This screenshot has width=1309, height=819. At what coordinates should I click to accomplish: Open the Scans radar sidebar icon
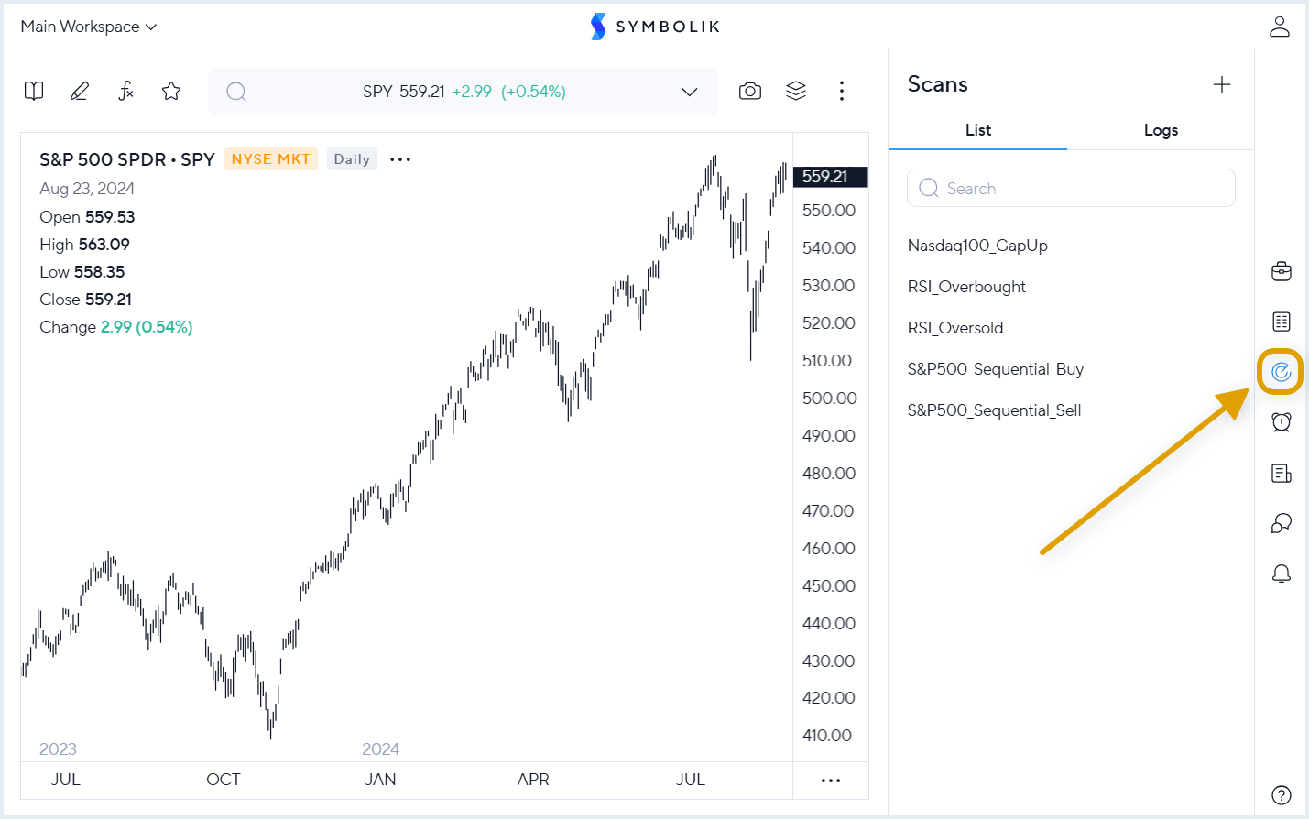tap(1282, 372)
